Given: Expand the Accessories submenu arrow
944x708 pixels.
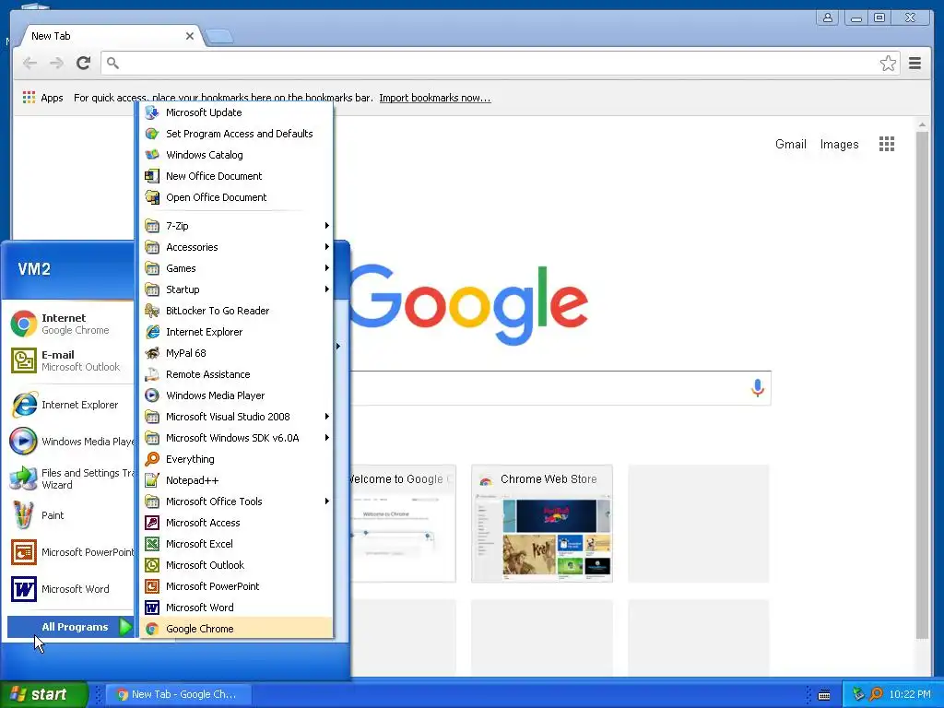Looking at the screenshot, I should [x=327, y=247].
